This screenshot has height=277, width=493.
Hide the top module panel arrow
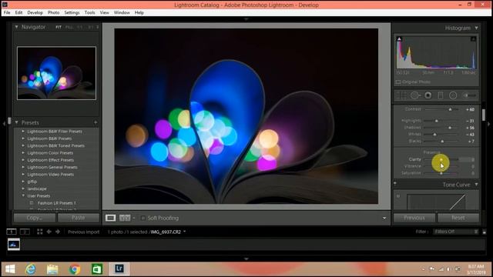tap(246, 19)
